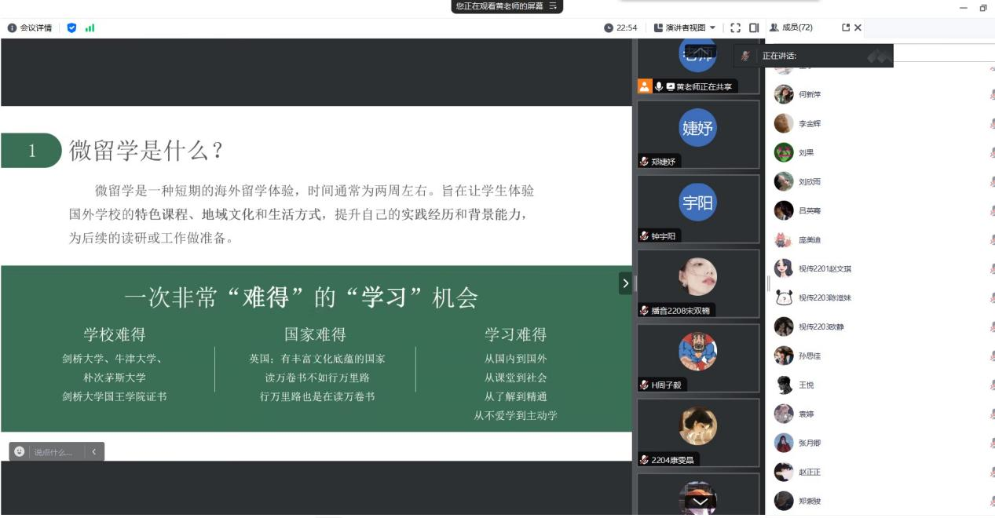Select member 何新萍 in the list
The width and height of the screenshot is (995, 518).
point(809,94)
